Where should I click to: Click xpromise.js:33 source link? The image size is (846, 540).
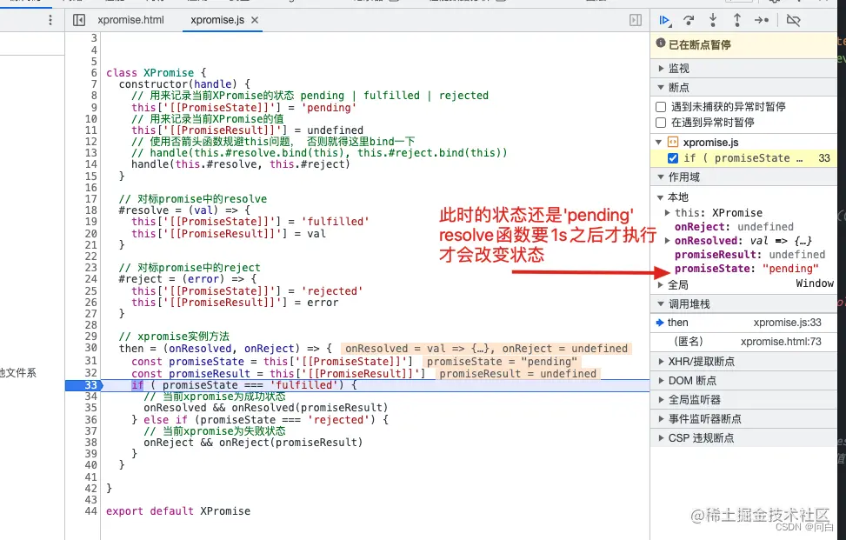click(787, 323)
